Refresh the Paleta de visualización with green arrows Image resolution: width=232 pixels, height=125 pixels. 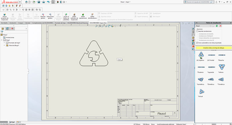[217, 26]
